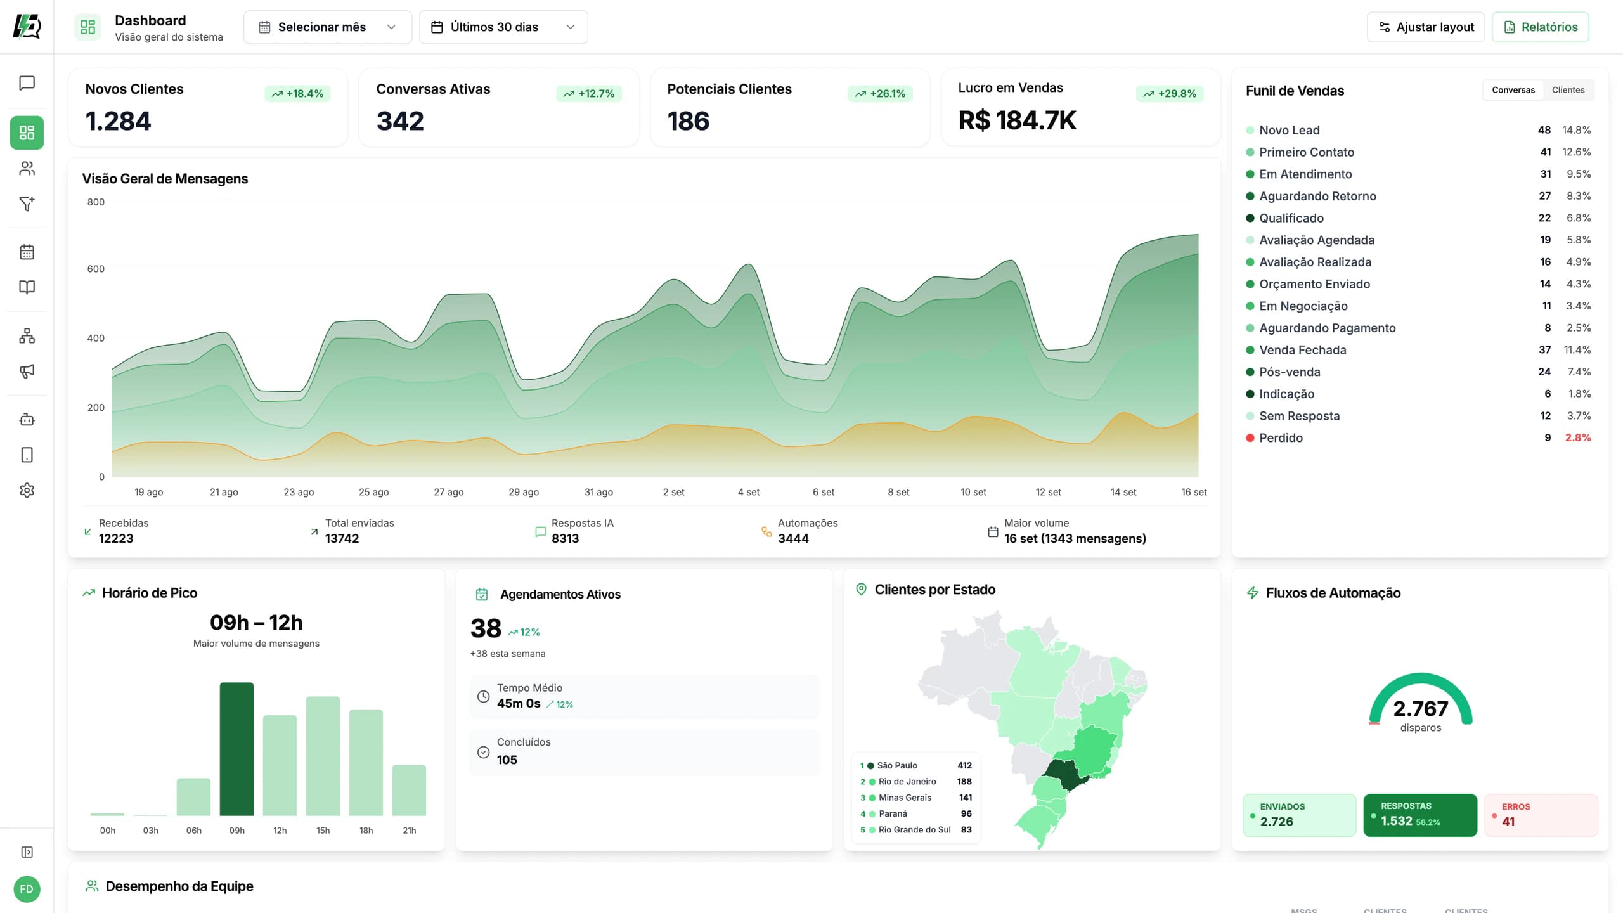Click the Automações workflow icon
Screen dimensions: 1623x913
pyautogui.click(x=766, y=531)
